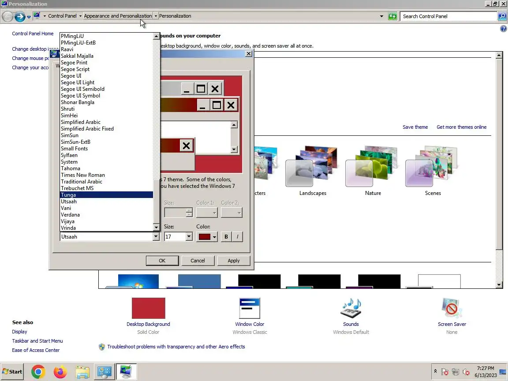The image size is (508, 381).
Task: Click the green Refresh icon in address bar
Action: click(392, 16)
